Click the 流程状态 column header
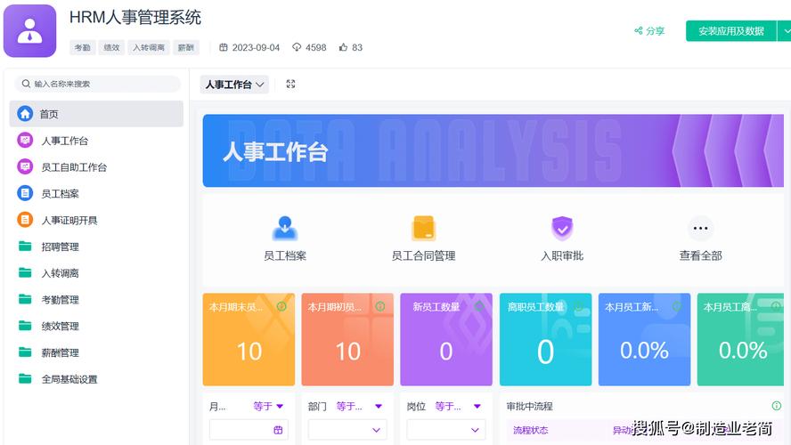 click(x=530, y=431)
